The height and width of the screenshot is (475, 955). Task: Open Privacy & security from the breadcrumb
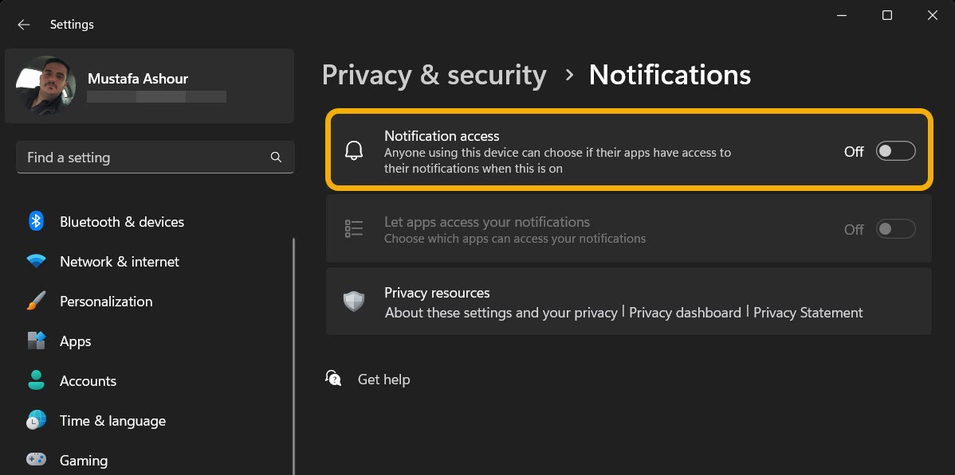click(x=434, y=74)
